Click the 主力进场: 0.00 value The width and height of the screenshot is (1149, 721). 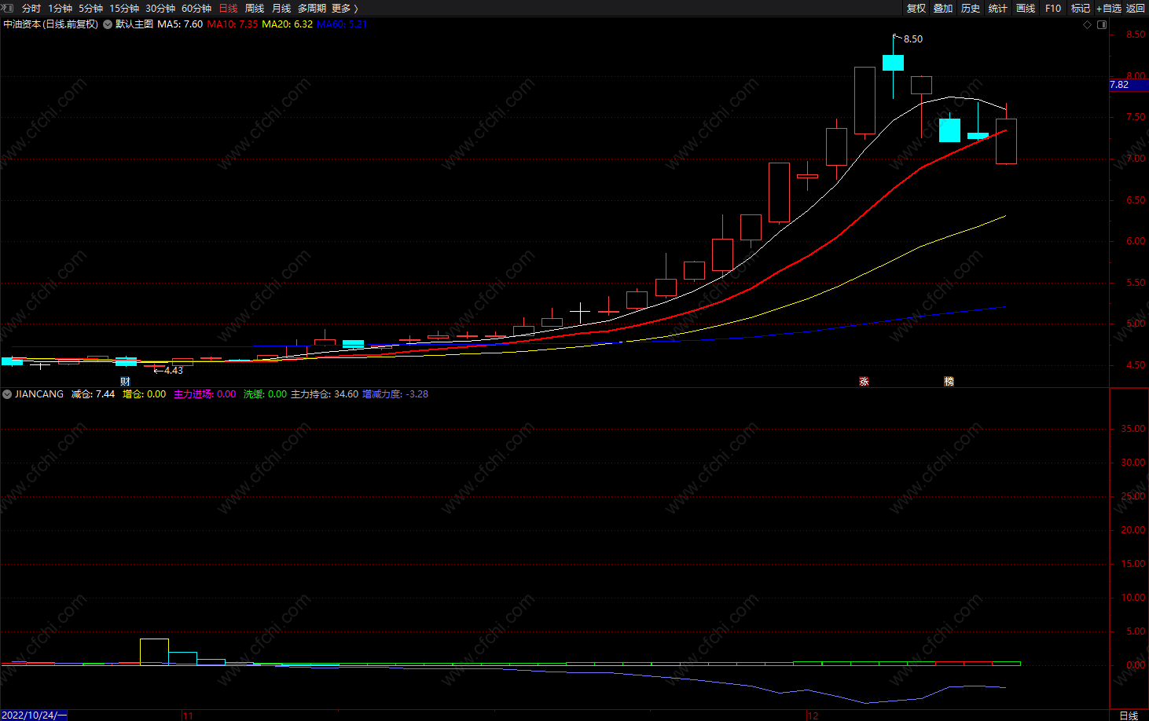(204, 394)
